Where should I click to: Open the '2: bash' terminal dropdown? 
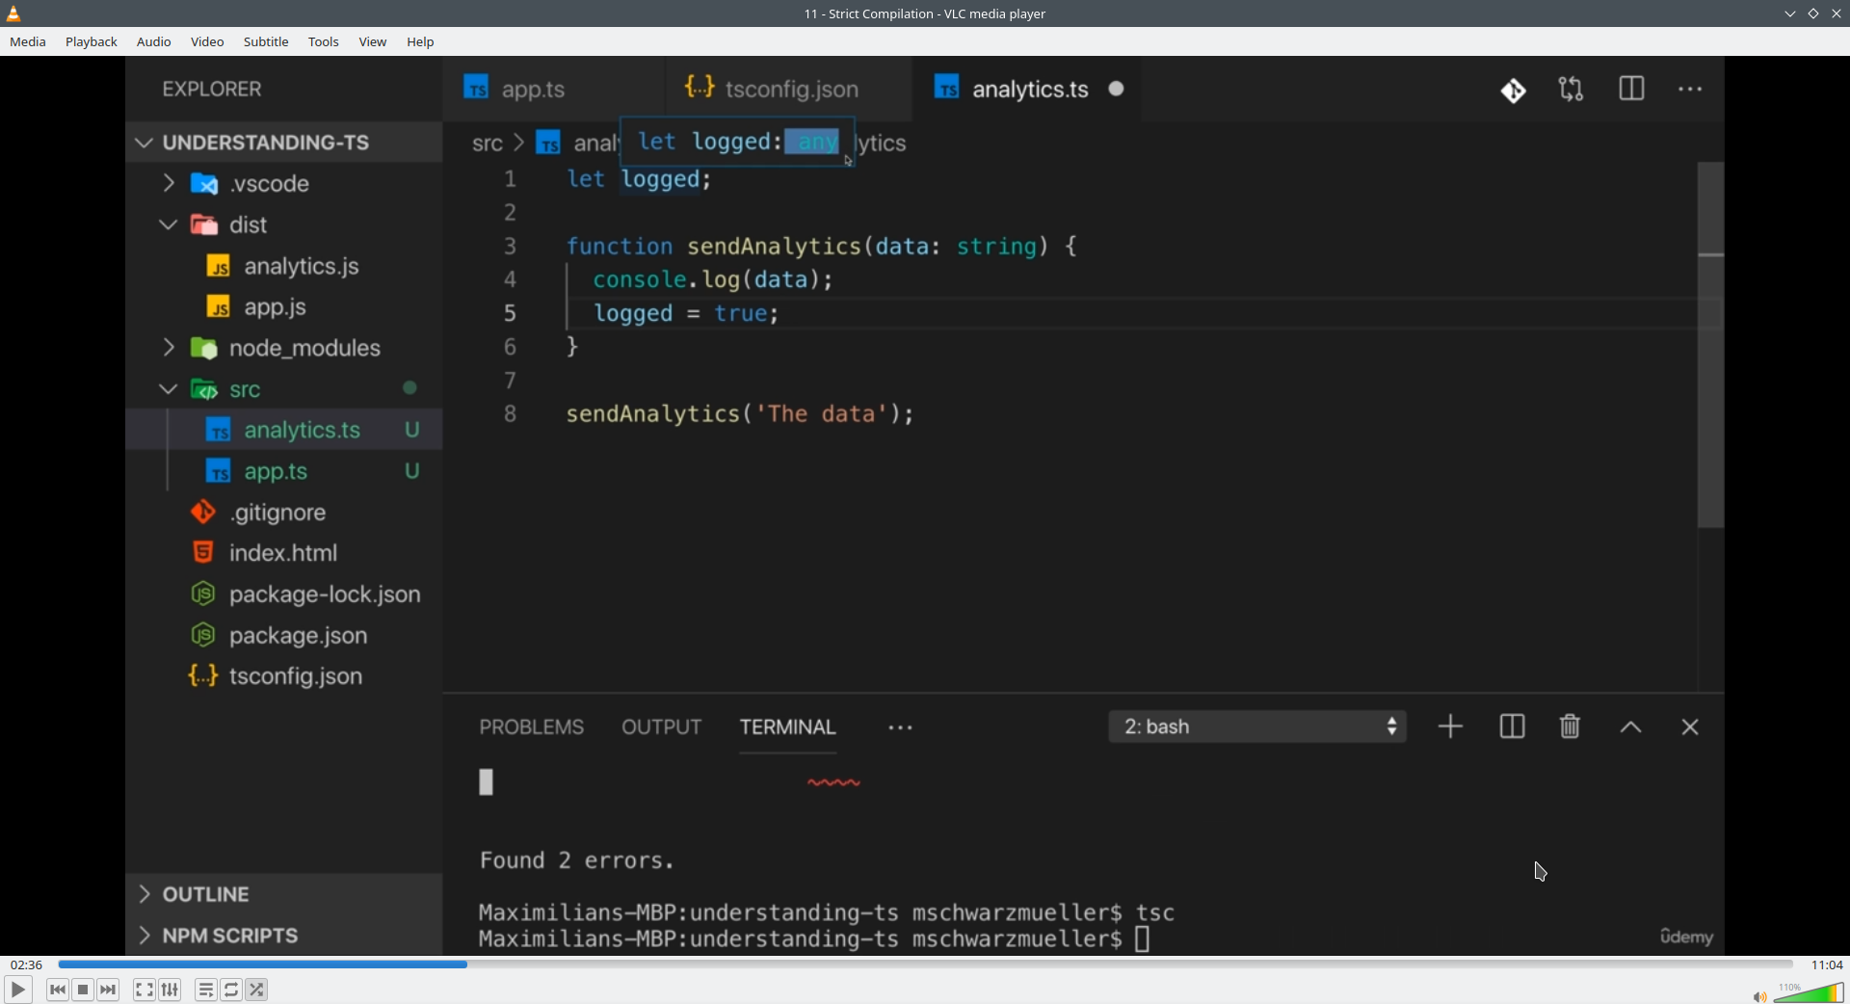point(1258,727)
